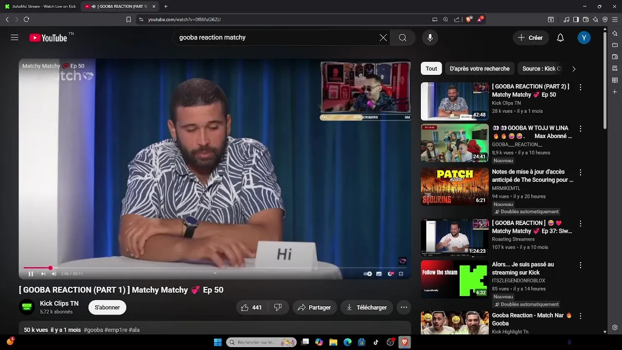Clear the search query with the X

pyautogui.click(x=383, y=37)
